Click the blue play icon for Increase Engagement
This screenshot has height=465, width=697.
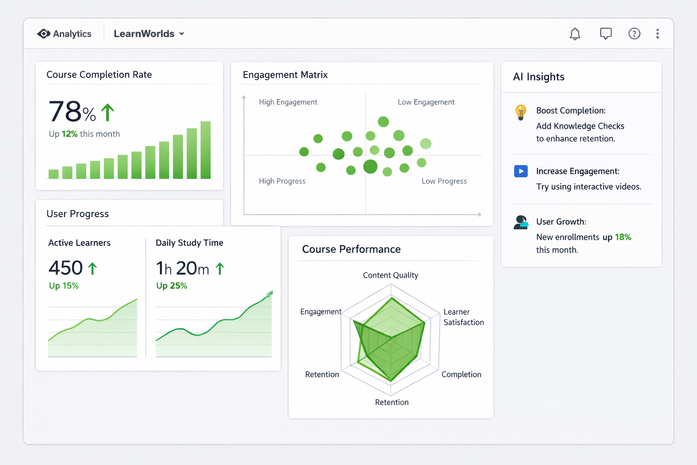click(x=520, y=171)
